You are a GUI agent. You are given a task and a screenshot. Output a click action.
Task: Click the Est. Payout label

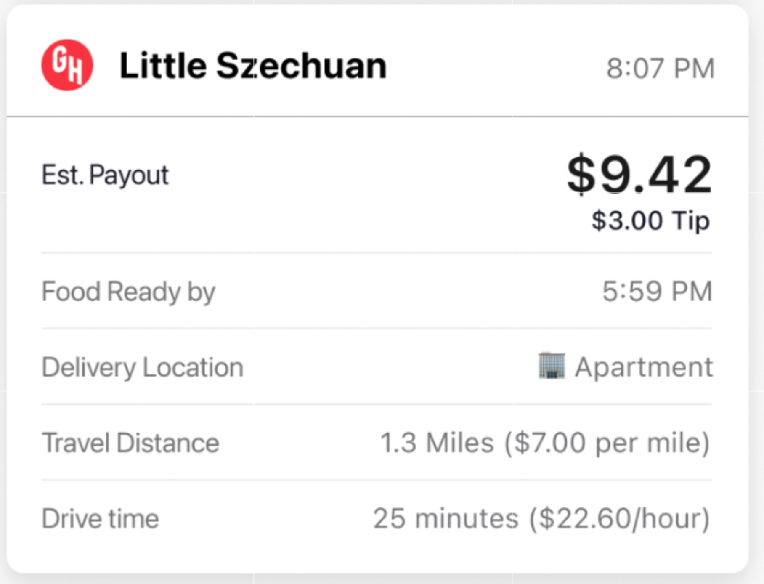105,175
